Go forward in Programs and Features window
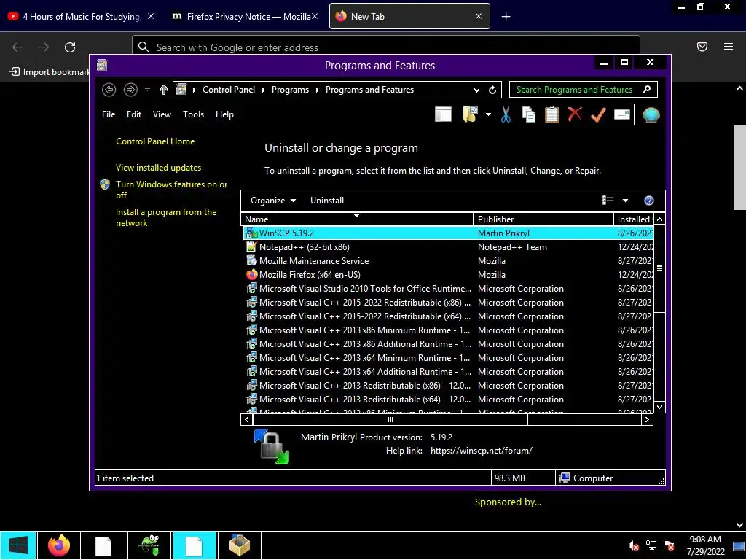746x560 pixels. pyautogui.click(x=130, y=90)
